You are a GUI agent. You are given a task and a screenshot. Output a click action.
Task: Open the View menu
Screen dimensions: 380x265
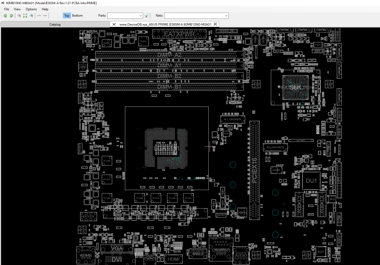(x=17, y=9)
